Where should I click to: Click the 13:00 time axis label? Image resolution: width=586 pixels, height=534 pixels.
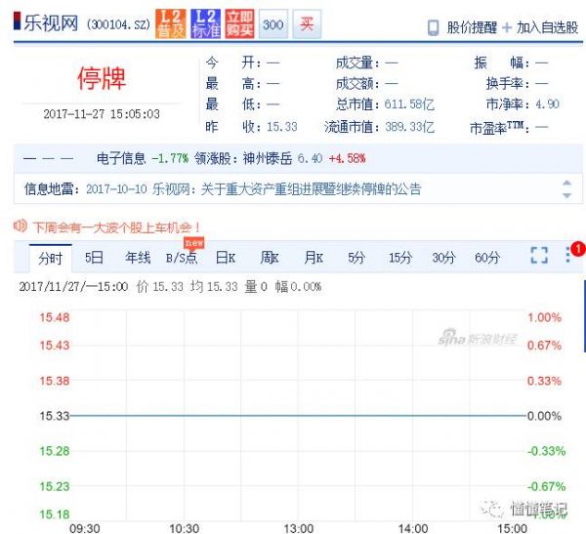298,528
